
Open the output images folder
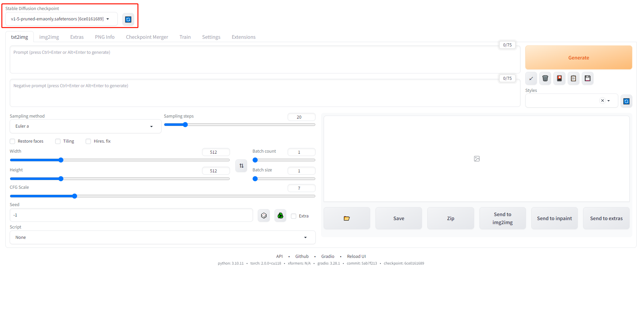click(x=347, y=218)
